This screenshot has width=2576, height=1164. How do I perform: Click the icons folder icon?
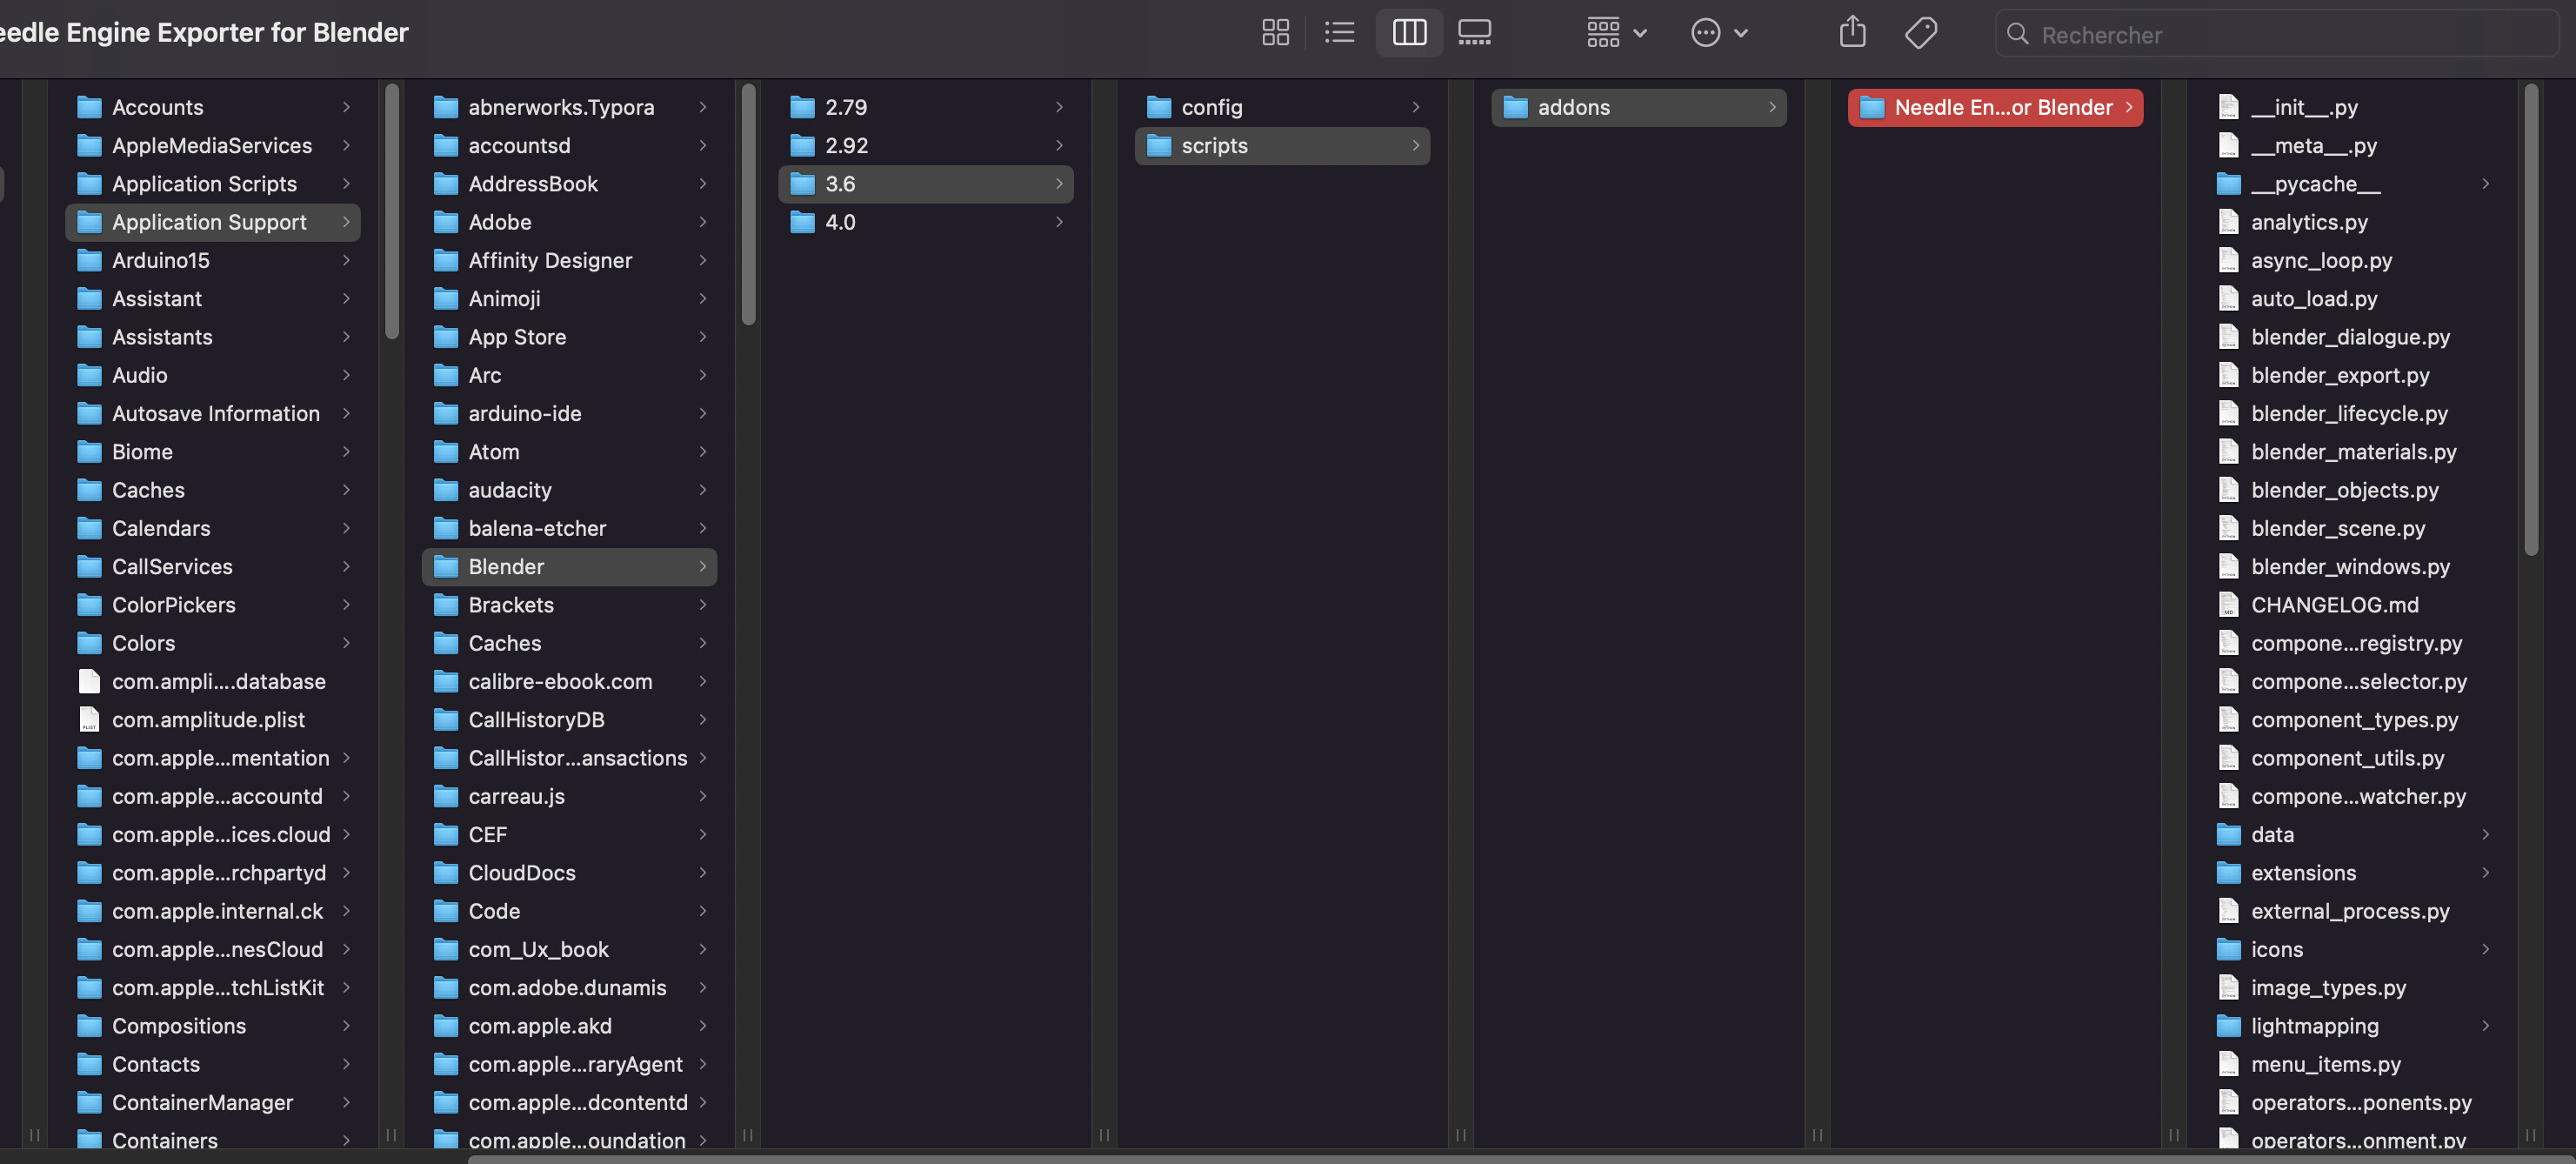2228,949
